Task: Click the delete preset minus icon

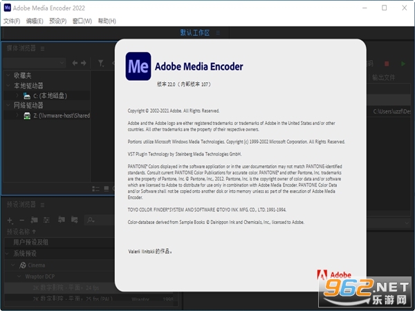Action: click(22, 220)
